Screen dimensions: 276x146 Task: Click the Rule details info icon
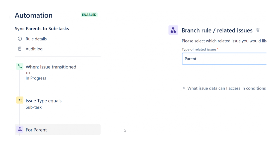pos(20,39)
